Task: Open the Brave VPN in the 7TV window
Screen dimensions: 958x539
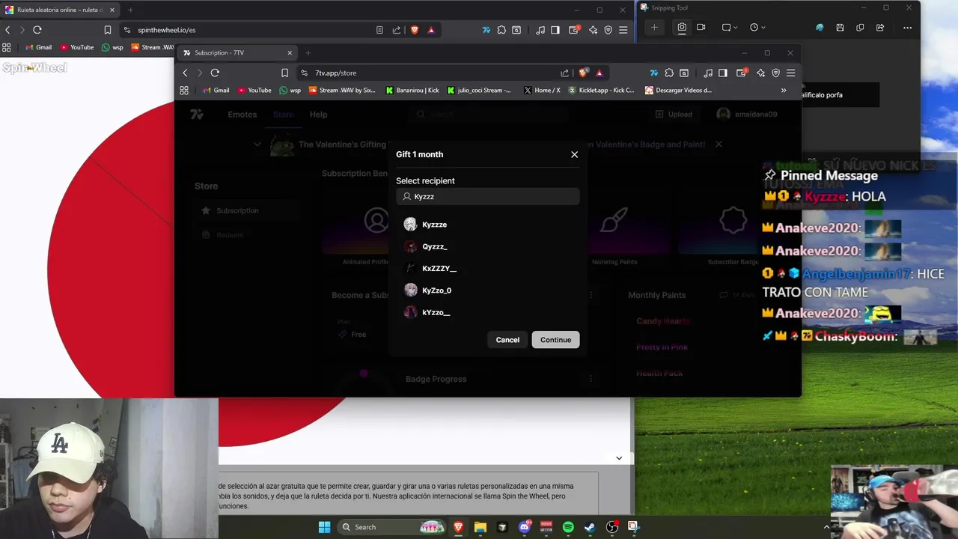Action: click(776, 73)
